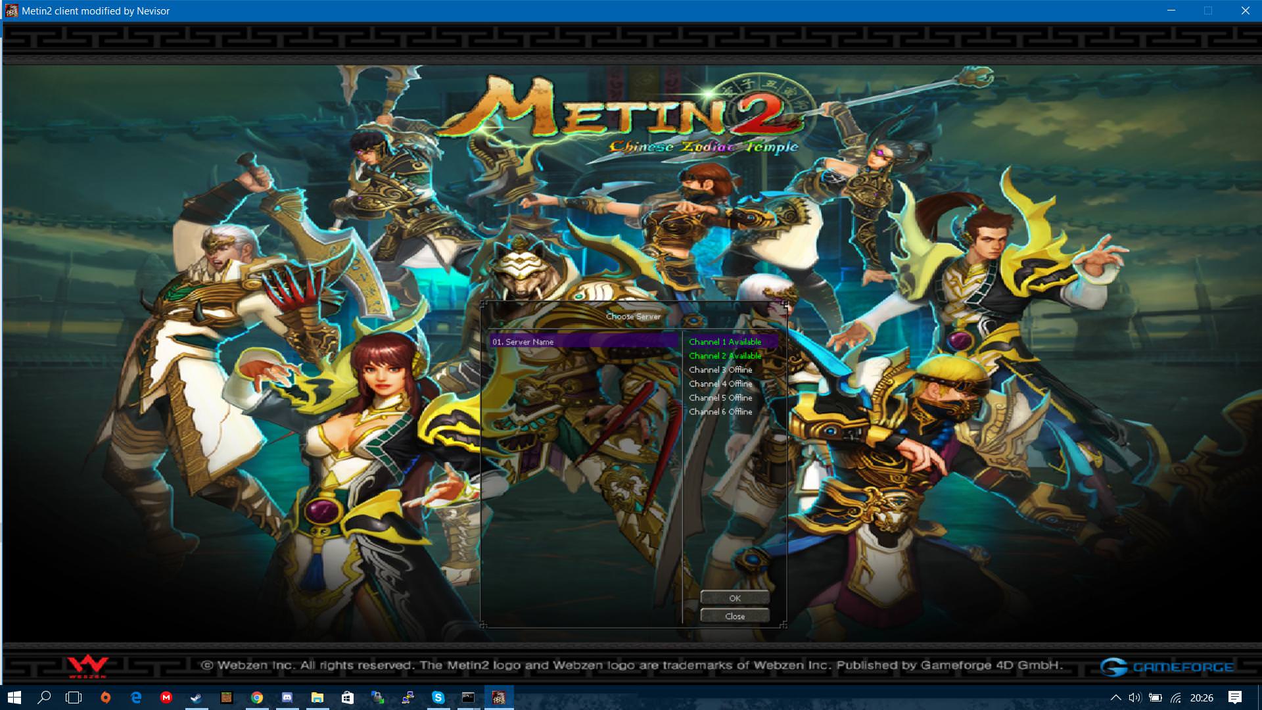Close the Metin2 client window
This screenshot has width=1262, height=710.
pos(1245,11)
